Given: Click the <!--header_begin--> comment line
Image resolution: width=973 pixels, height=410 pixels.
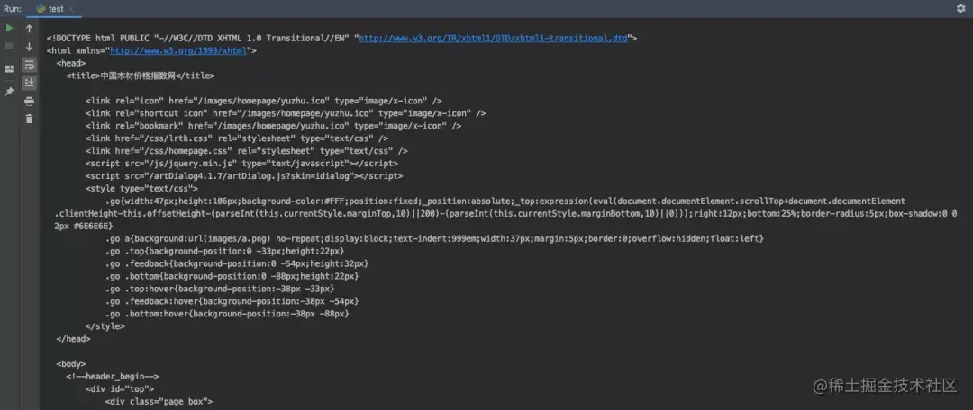Looking at the screenshot, I should click(113, 377).
